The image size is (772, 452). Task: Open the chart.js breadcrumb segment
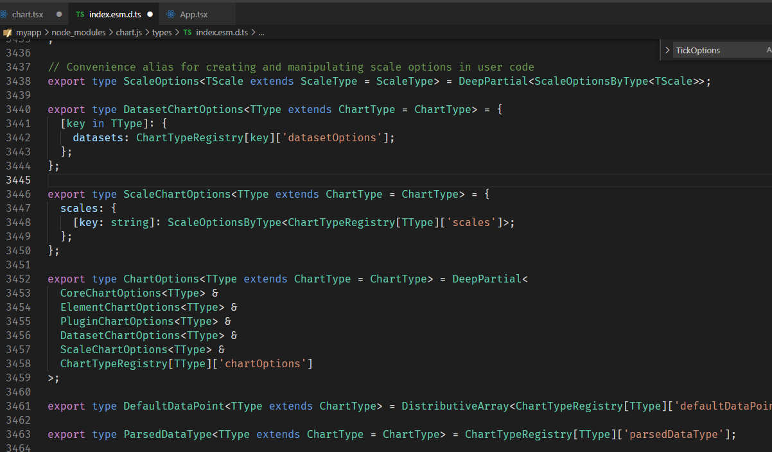pos(129,32)
